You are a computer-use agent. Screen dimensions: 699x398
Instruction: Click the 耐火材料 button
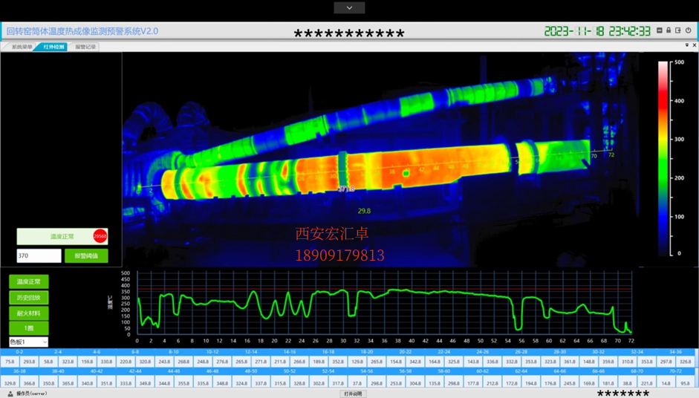tap(28, 313)
